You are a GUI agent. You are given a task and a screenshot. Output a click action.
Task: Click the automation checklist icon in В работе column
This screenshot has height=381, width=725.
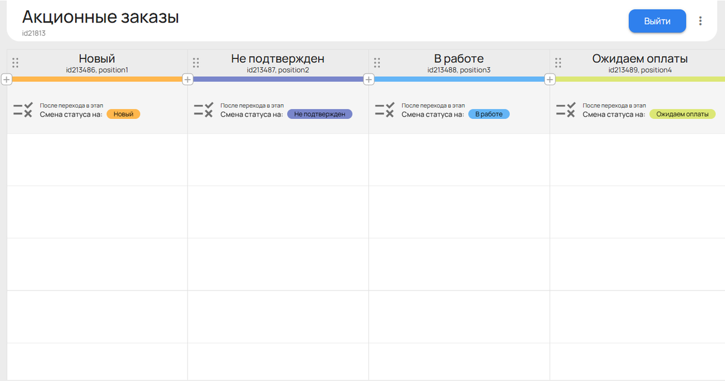pyautogui.click(x=385, y=110)
